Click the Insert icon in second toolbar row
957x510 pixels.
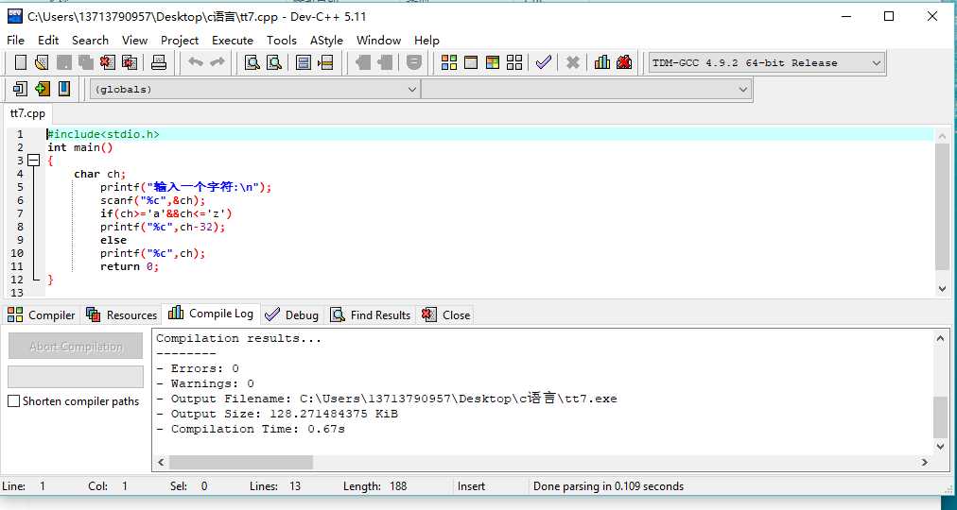(20, 89)
